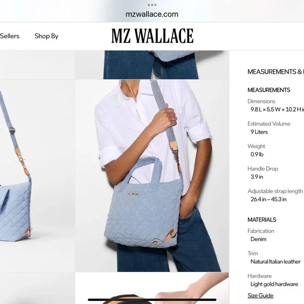Open the Shop By menu
The width and height of the screenshot is (304, 304).
click(x=46, y=36)
